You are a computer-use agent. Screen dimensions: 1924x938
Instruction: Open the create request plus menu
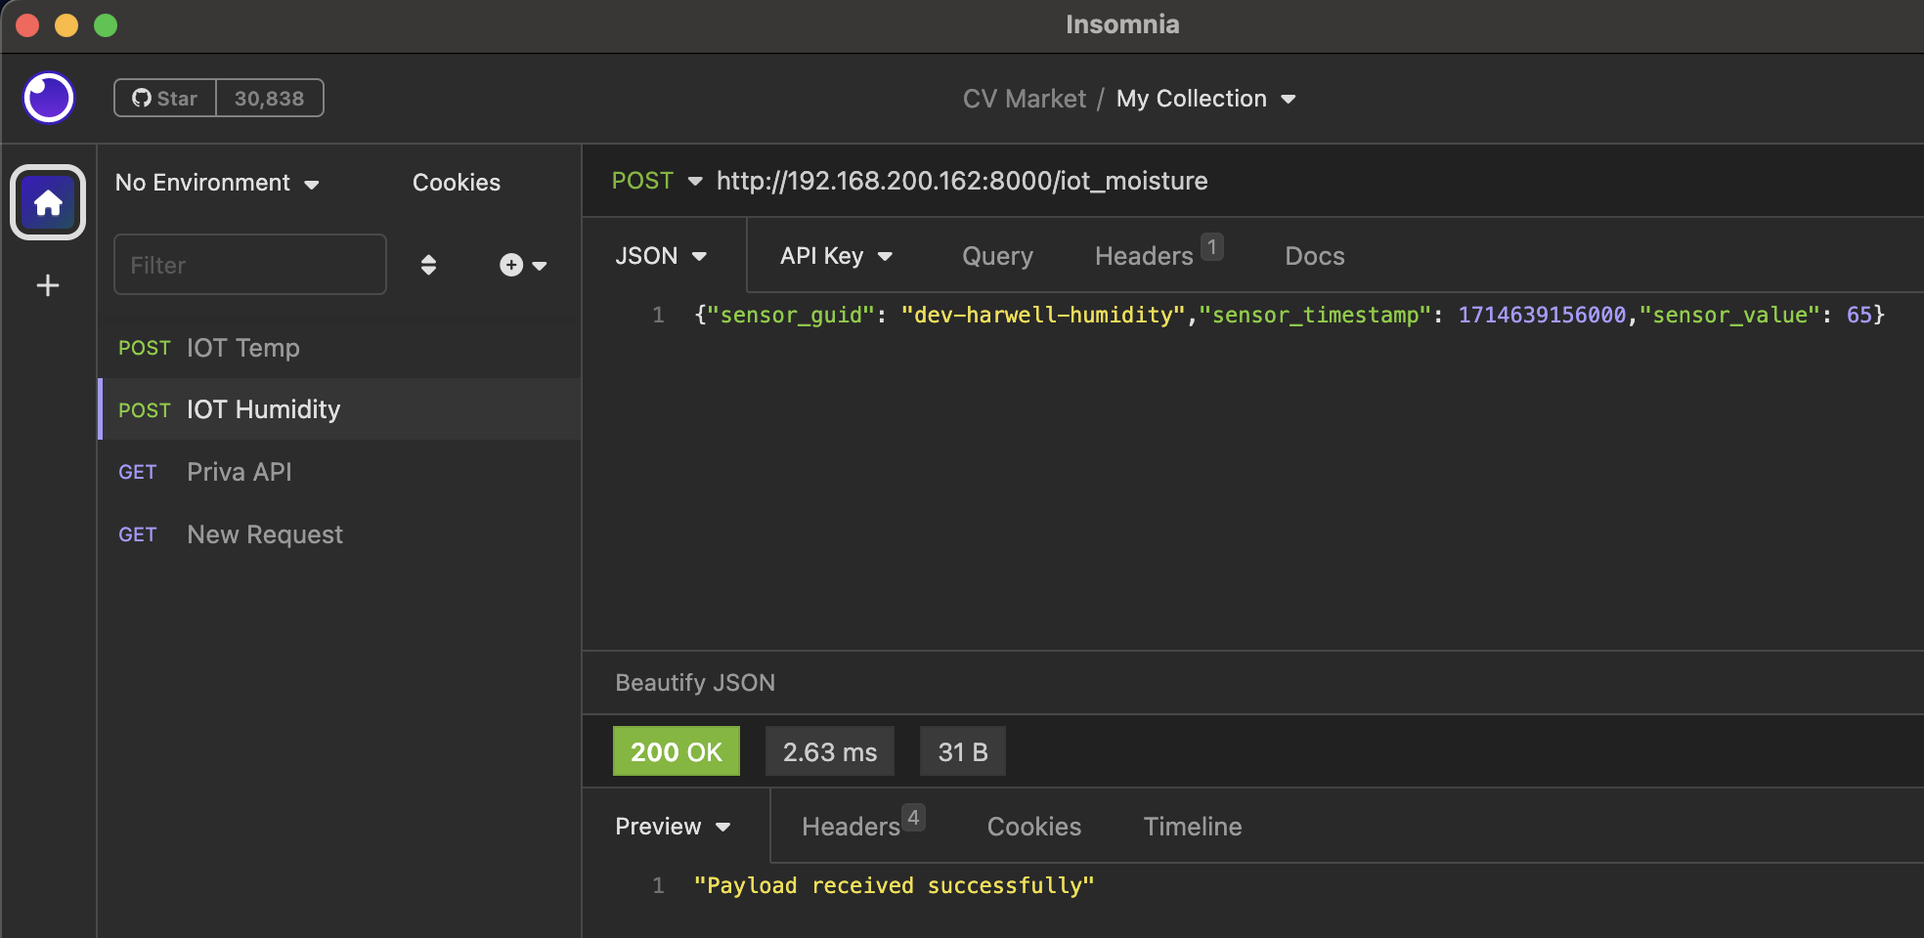point(523,265)
